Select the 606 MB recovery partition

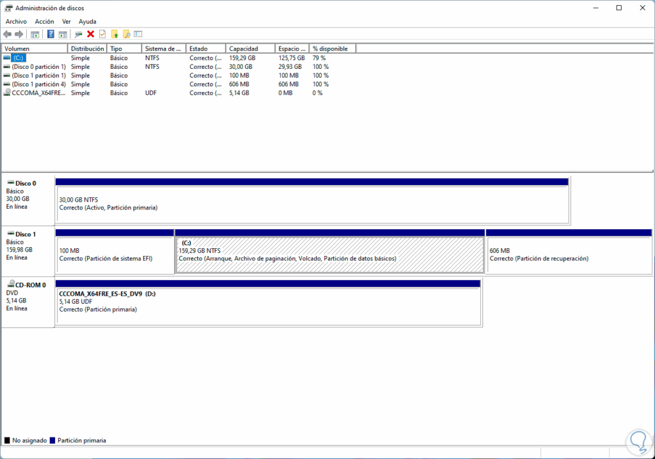tap(566, 253)
